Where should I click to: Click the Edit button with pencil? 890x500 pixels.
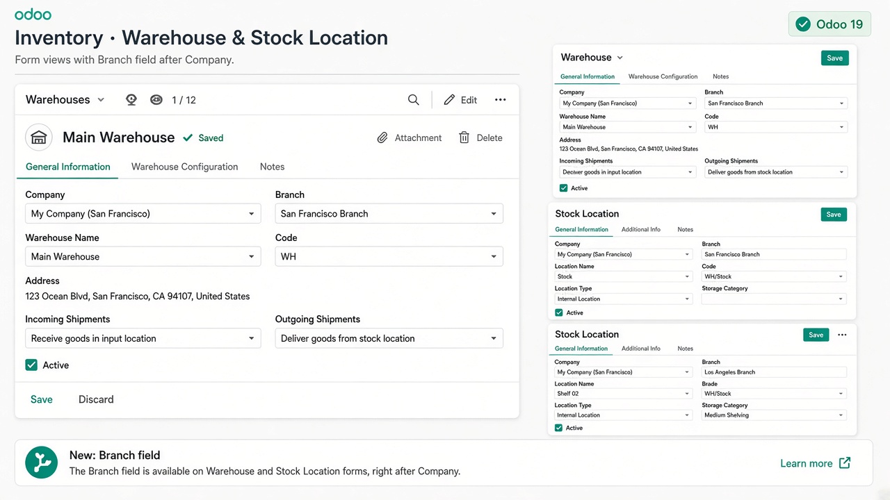click(461, 100)
